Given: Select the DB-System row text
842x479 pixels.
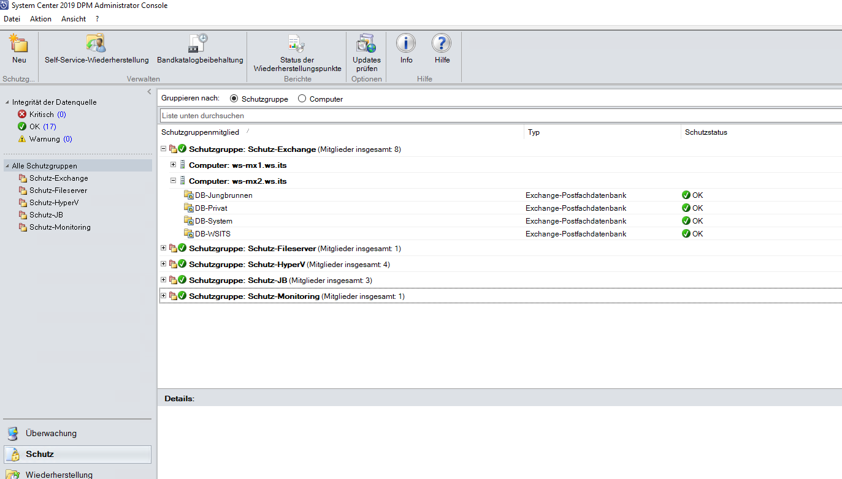Looking at the screenshot, I should (x=213, y=221).
